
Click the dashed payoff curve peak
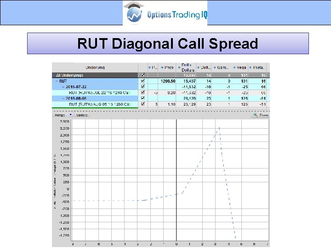tap(220, 127)
